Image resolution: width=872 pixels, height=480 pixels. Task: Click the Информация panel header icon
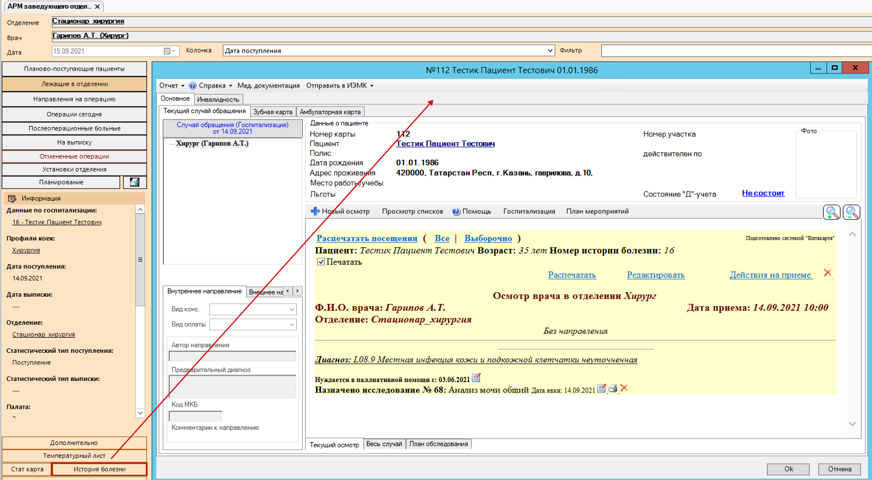[12, 198]
